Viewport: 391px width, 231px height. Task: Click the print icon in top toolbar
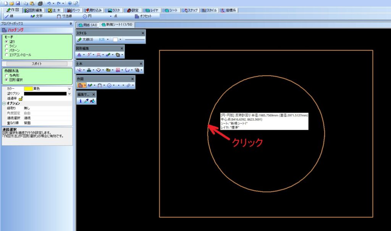coord(40,3)
